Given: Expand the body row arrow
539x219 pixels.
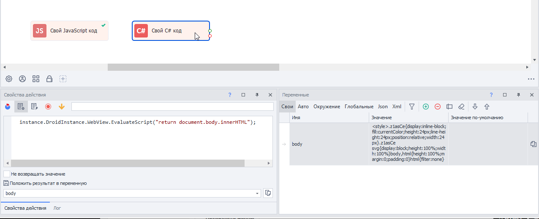Looking at the screenshot, I should point(284,144).
